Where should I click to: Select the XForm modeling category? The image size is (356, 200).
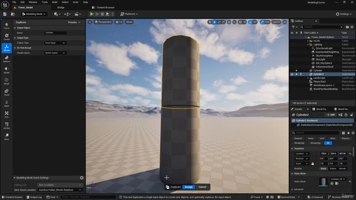tap(7, 48)
